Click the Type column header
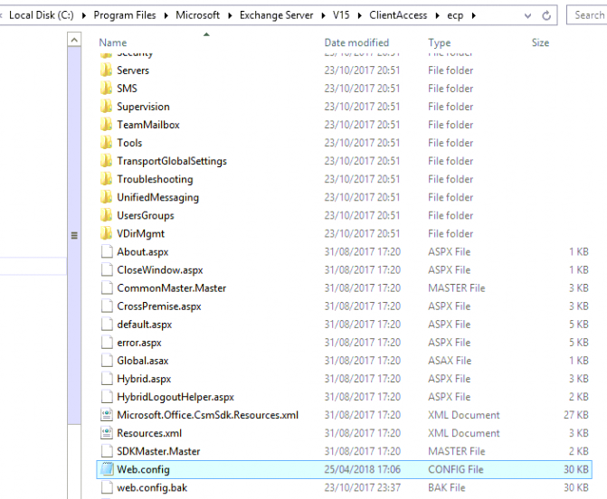Screen dimensions: 607x499 tap(440, 42)
